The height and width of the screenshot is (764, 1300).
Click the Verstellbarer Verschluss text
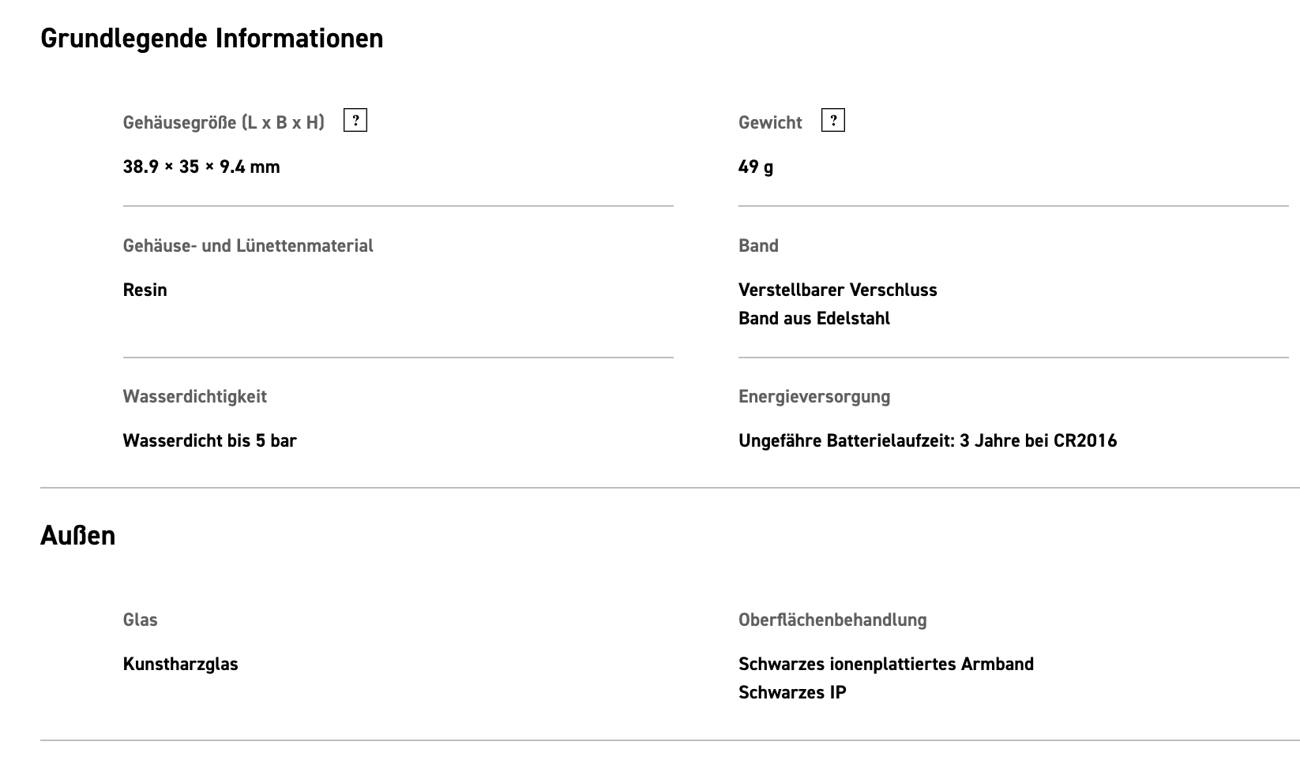tap(838, 290)
